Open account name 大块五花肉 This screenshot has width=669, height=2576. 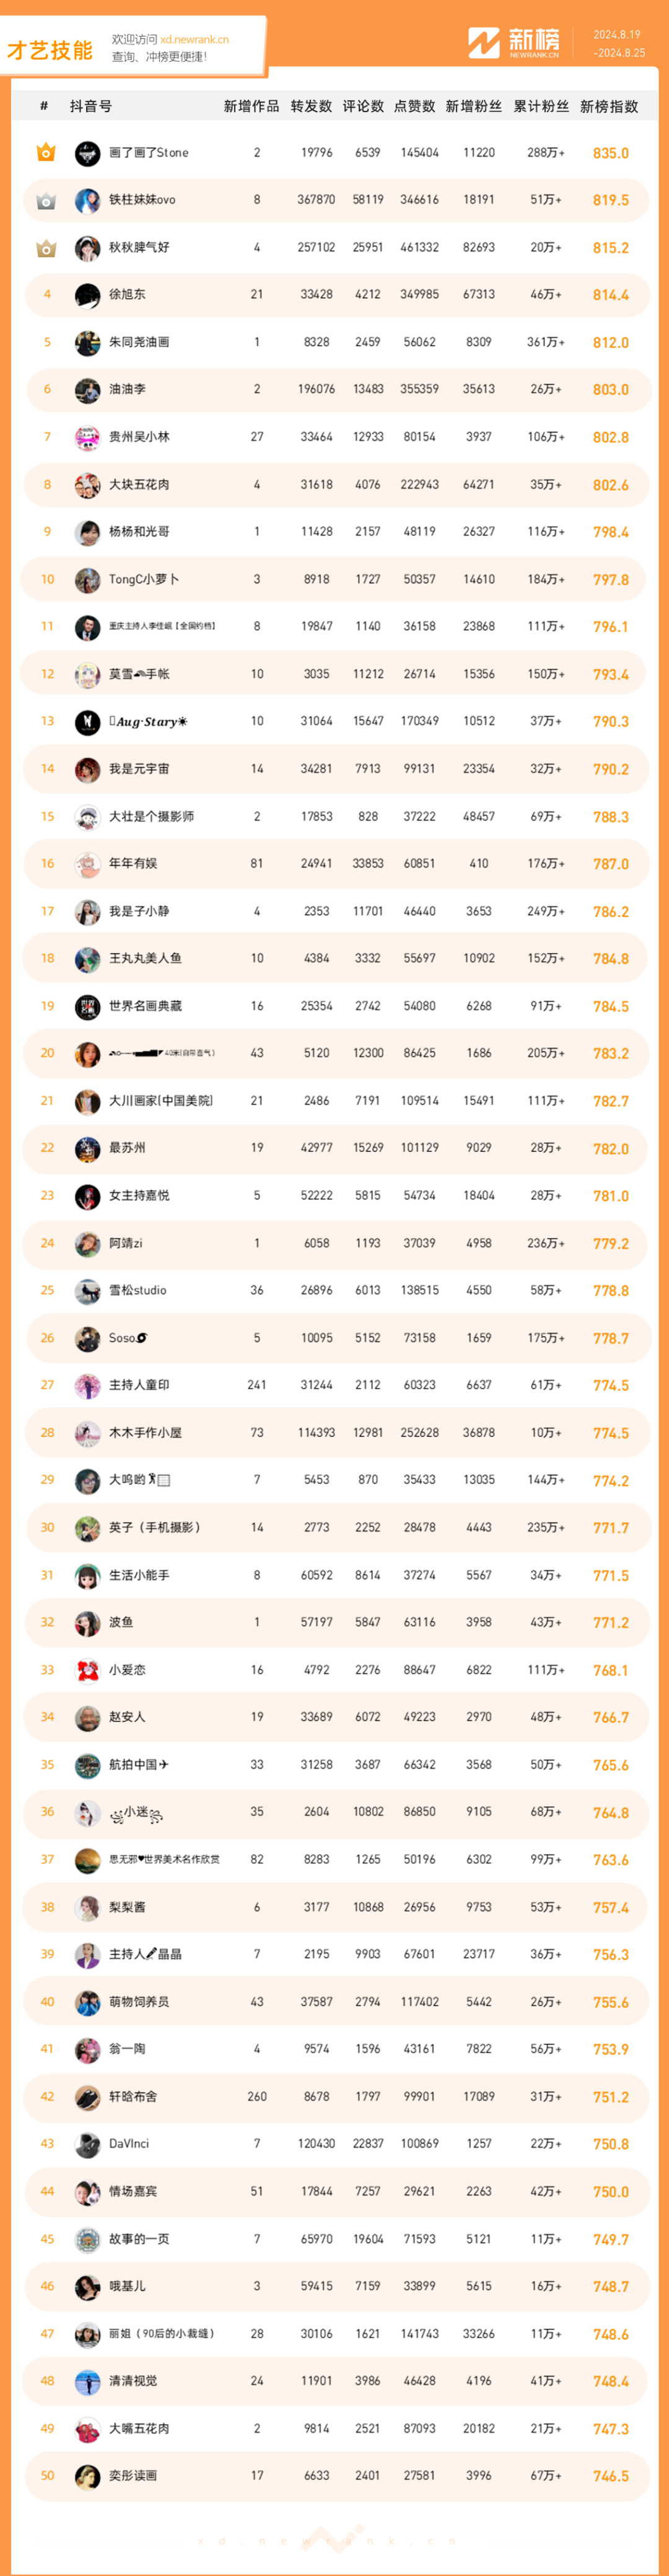[x=139, y=484]
